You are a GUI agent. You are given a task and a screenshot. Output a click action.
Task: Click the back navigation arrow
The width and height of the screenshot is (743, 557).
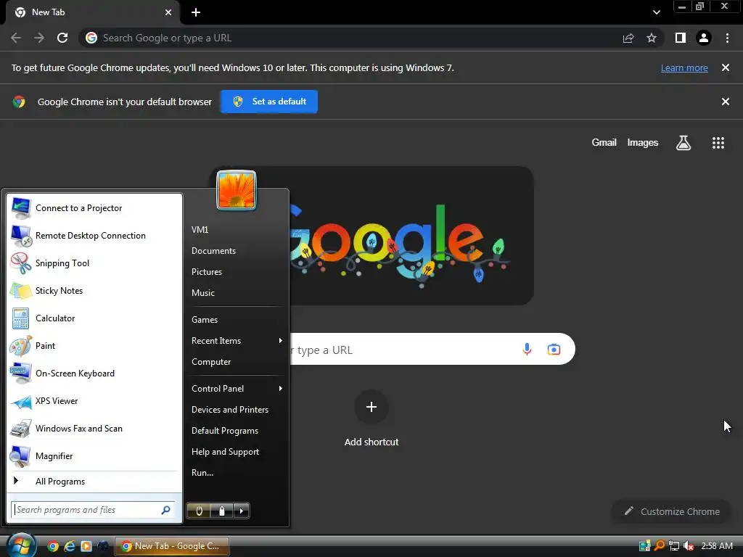tap(16, 38)
